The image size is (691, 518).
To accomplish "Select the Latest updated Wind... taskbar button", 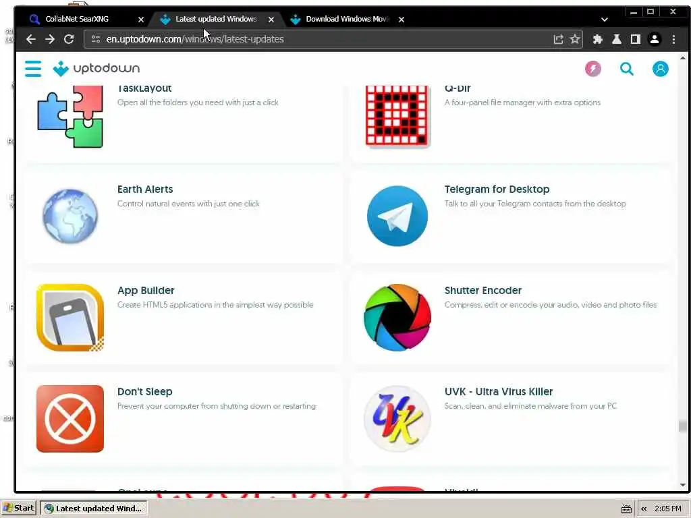I will point(93,509).
